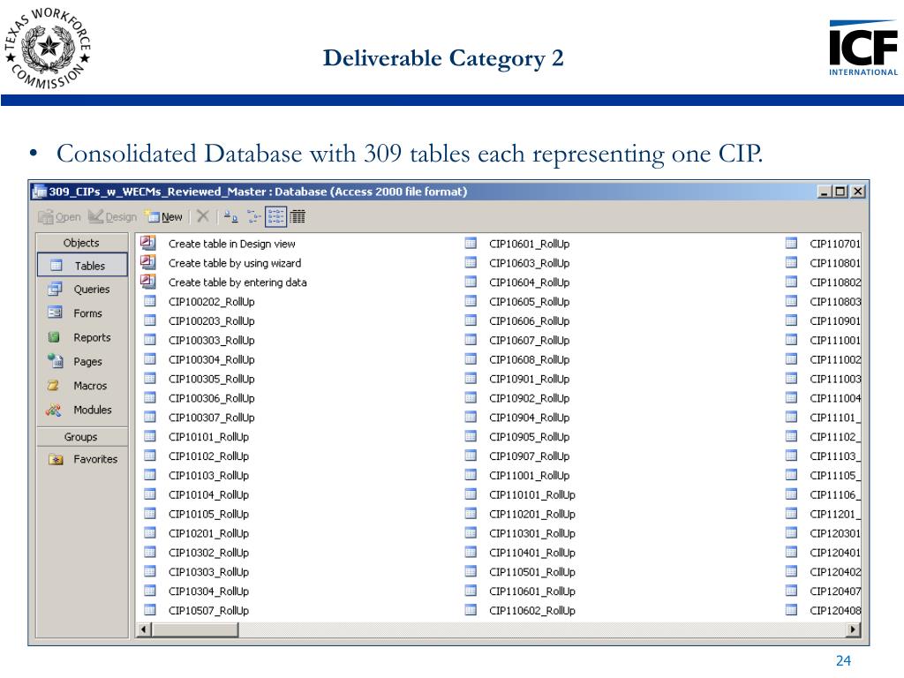The height and width of the screenshot is (678, 904).
Task: Select table CIP100307_RollUp
Action: 212,418
